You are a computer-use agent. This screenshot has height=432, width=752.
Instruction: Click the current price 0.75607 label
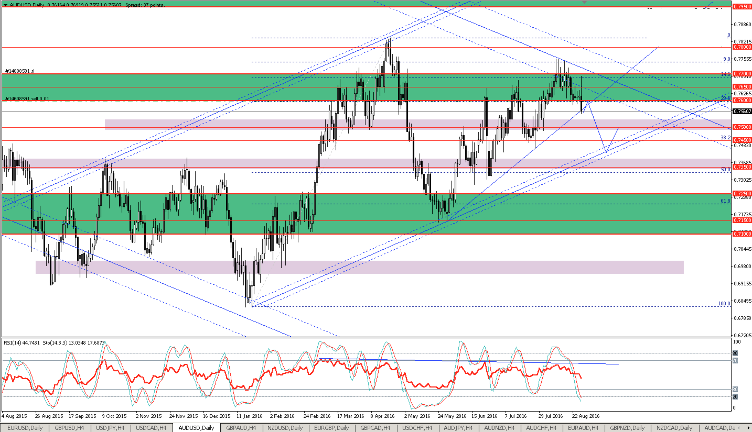pos(742,111)
